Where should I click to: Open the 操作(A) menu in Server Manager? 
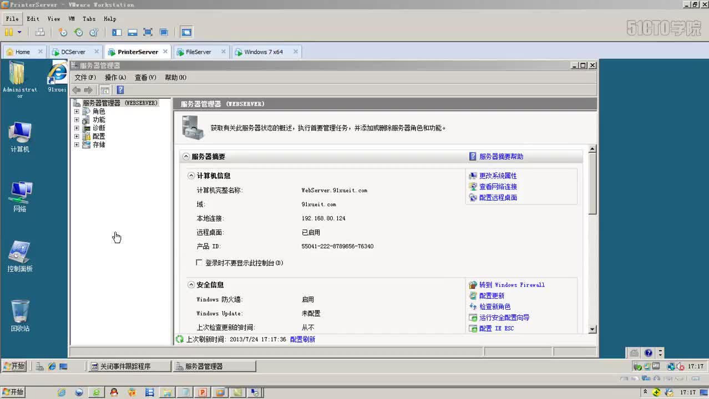[115, 78]
